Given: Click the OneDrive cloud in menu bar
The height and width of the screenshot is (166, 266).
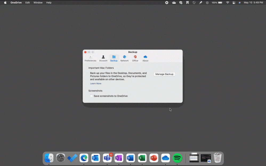Looking at the screenshot, I should (174, 3).
